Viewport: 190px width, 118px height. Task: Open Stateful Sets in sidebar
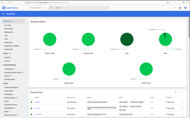click(9, 49)
